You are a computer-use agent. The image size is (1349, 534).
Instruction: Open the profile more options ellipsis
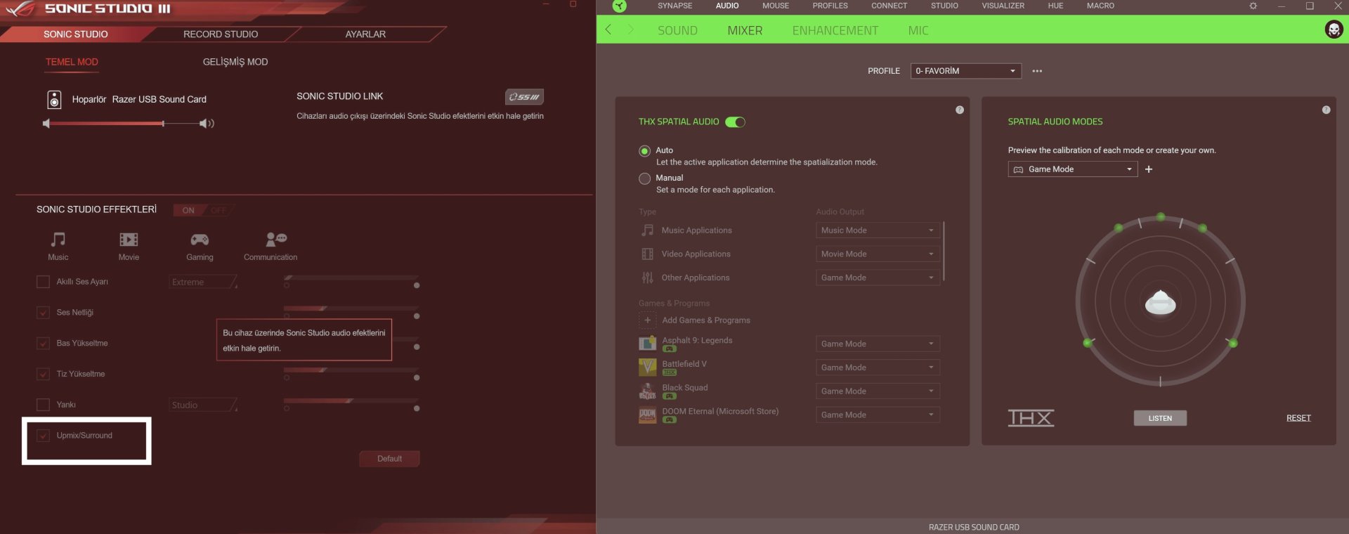(1037, 71)
